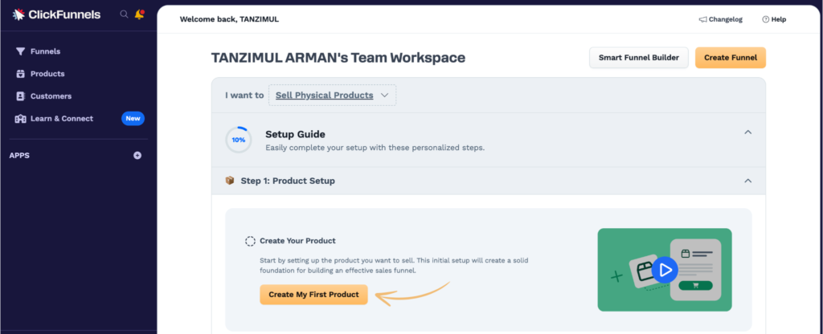Collapse the Setup Guide section
This screenshot has height=334, width=823.
click(x=748, y=132)
